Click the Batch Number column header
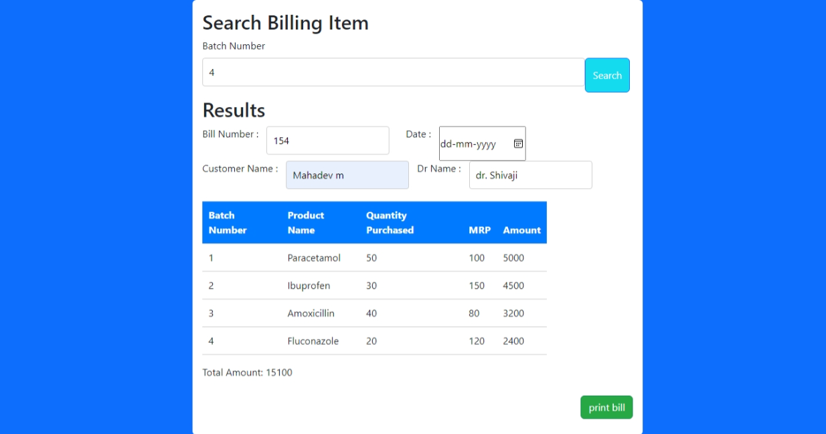826x434 pixels. [x=228, y=222]
